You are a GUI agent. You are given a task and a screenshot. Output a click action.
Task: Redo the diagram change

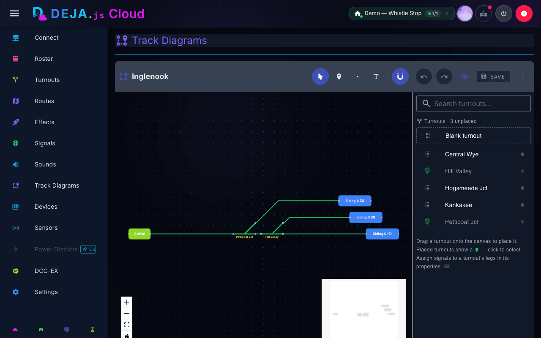[444, 76]
